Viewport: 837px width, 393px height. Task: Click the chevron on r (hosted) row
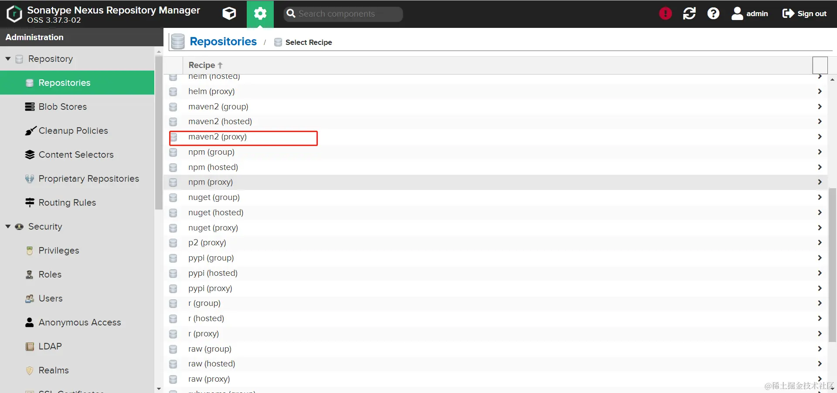(820, 318)
